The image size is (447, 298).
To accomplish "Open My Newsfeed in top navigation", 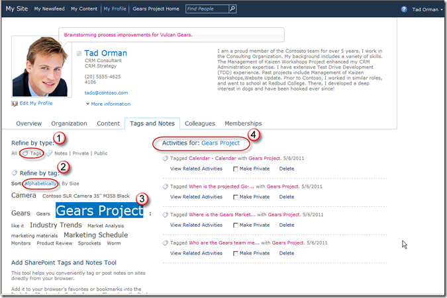I will [x=49, y=9].
